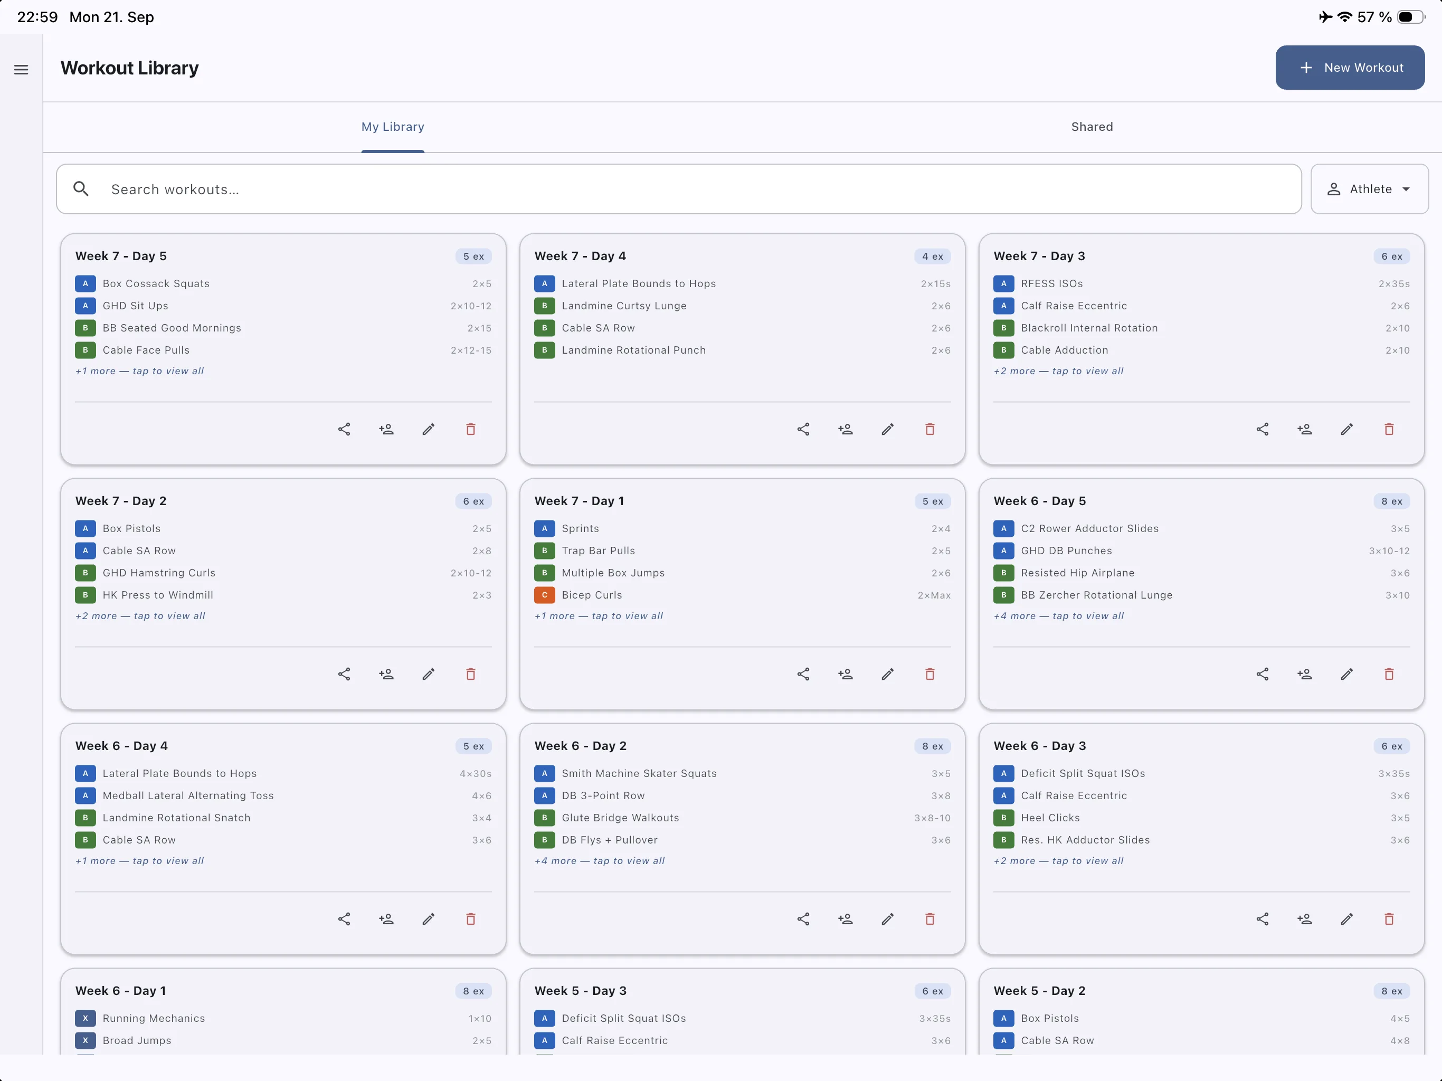This screenshot has width=1442, height=1081.
Task: Edit the Week 6 - Day 4 workout
Action: click(428, 918)
